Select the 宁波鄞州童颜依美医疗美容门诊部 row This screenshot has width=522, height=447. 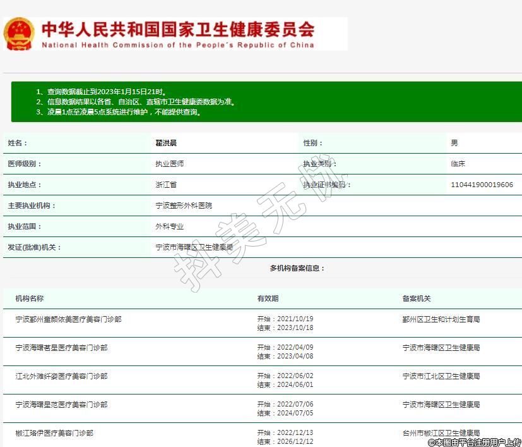click(69, 319)
